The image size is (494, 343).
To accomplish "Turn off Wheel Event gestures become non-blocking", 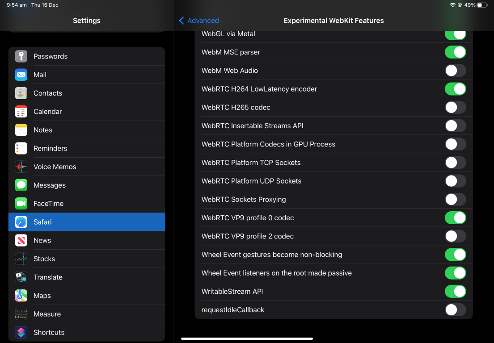I will [455, 255].
